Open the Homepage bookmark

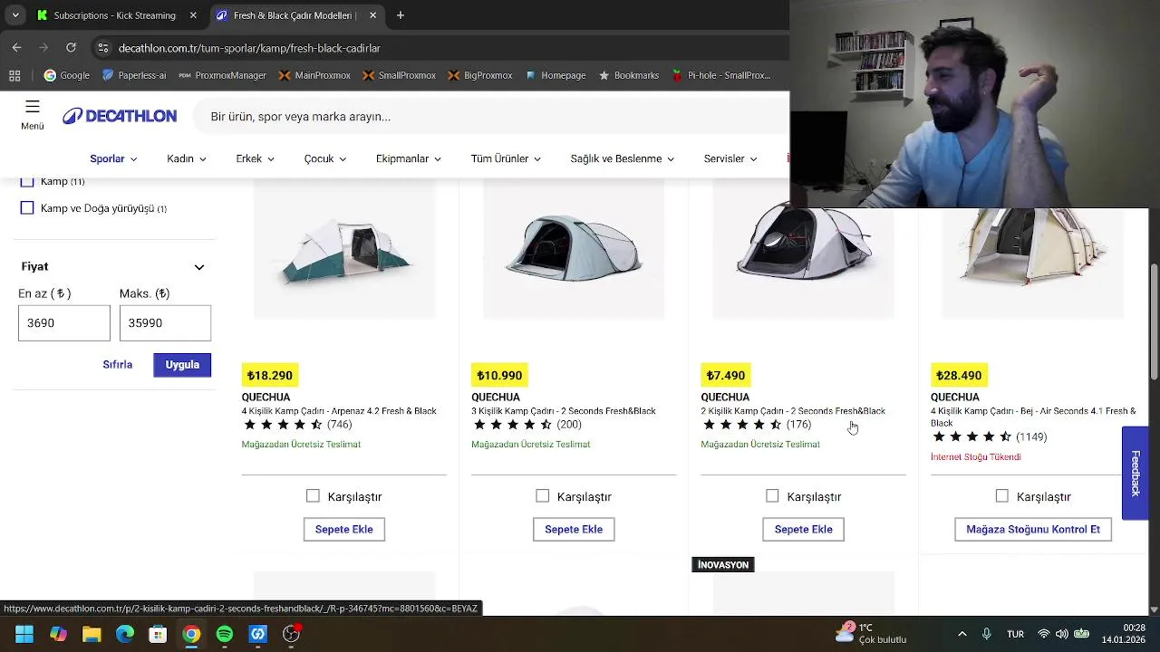tap(556, 75)
